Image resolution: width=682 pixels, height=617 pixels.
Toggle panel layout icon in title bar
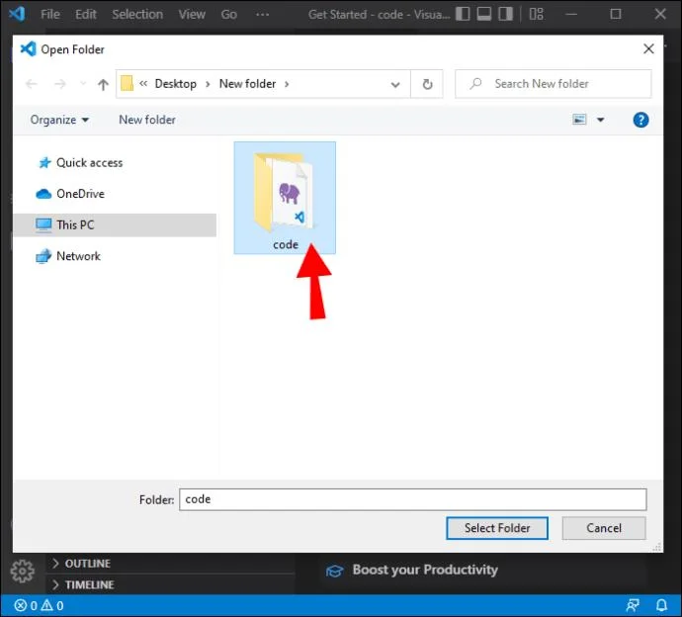point(484,14)
